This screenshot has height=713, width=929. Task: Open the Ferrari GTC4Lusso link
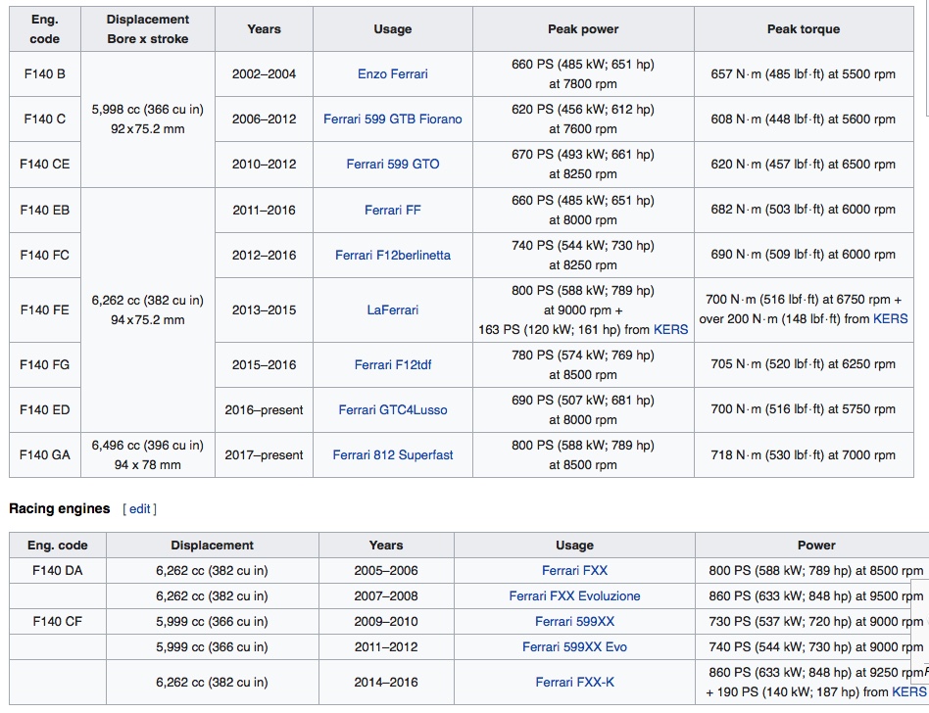click(x=392, y=409)
